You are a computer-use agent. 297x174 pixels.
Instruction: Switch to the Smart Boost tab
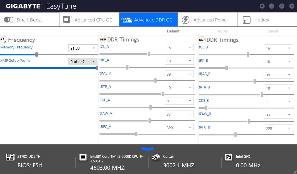click(30, 20)
